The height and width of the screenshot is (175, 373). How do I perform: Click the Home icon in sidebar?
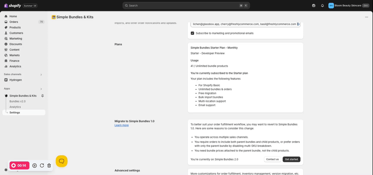coord(6,16)
